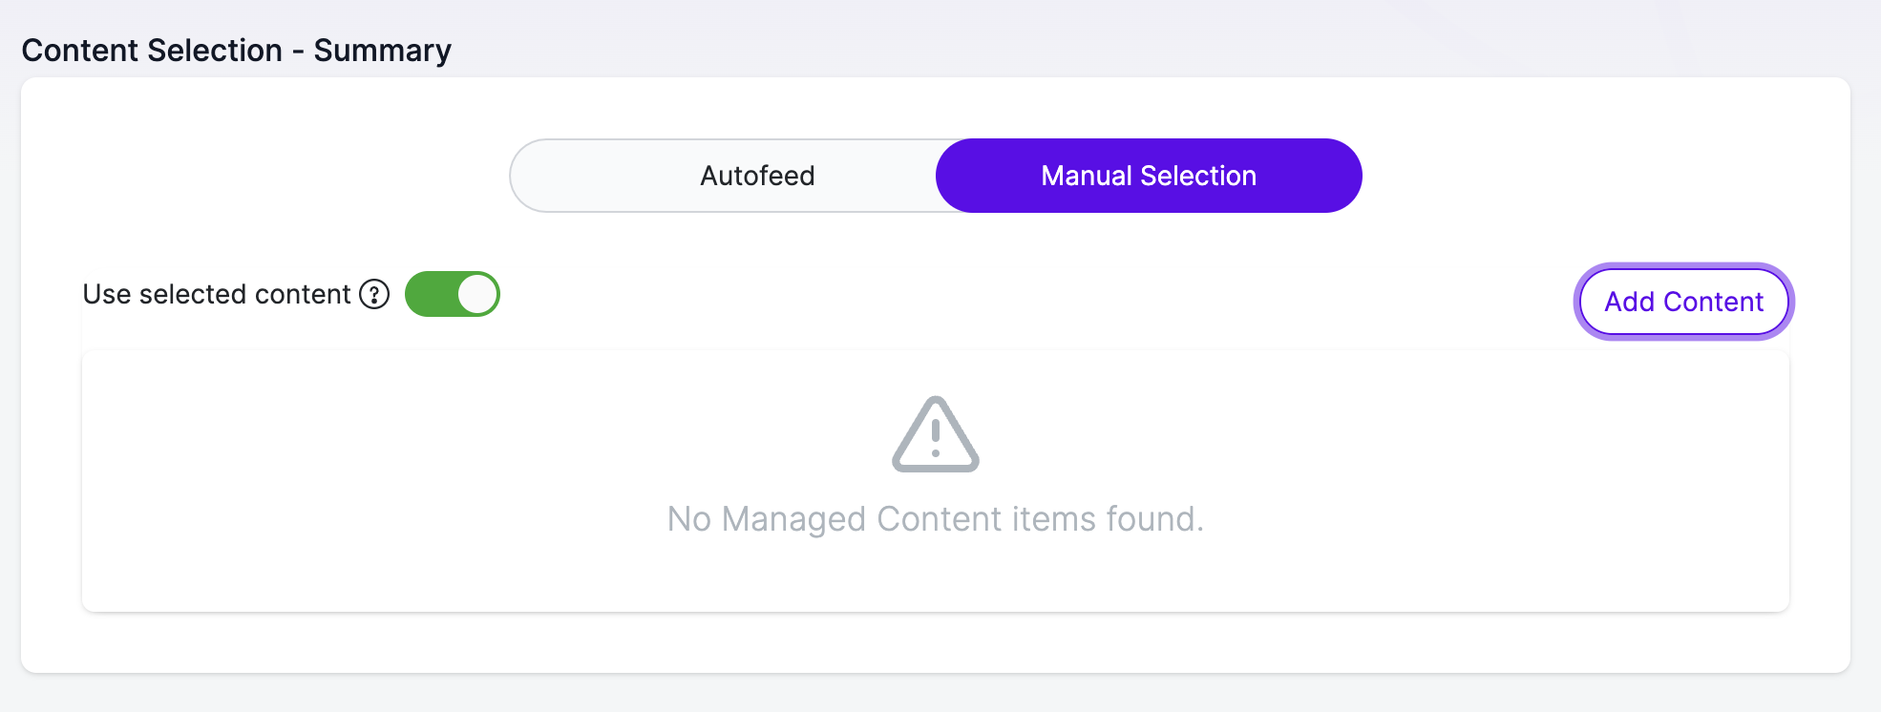Show info about Use selected content

pos(374,295)
